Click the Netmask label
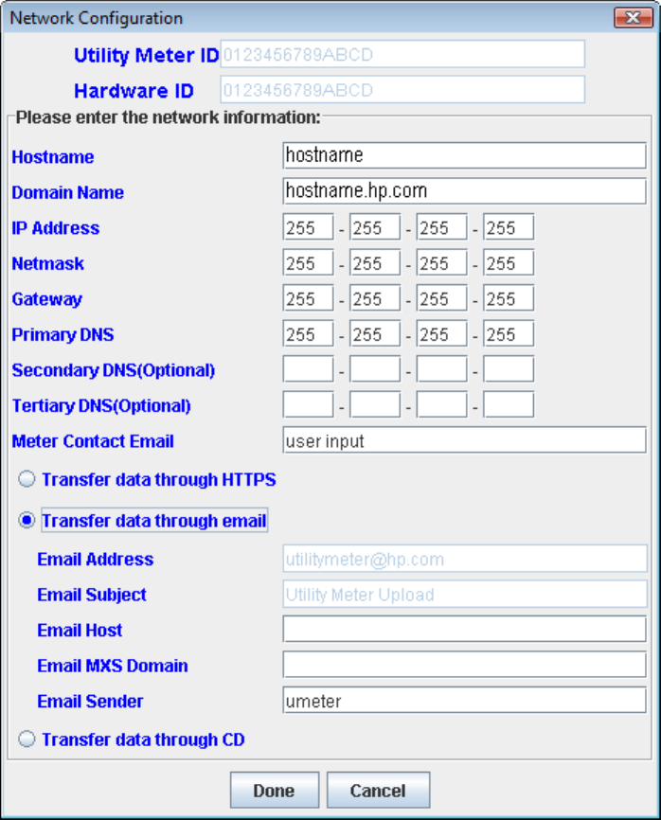661x820 pixels. coord(47,263)
